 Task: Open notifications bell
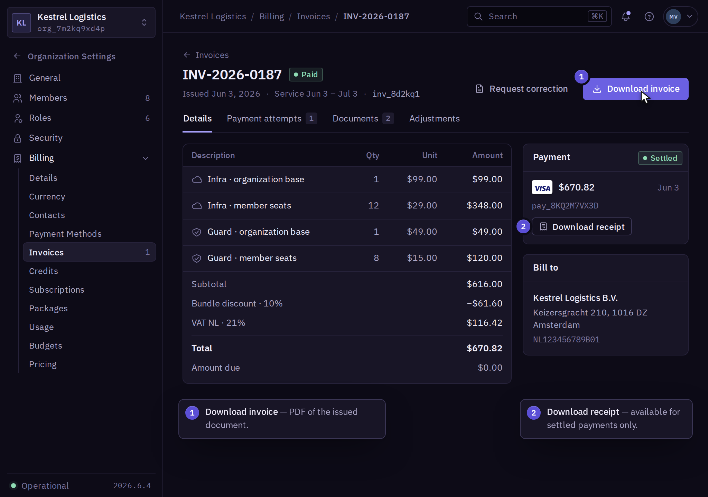[626, 17]
